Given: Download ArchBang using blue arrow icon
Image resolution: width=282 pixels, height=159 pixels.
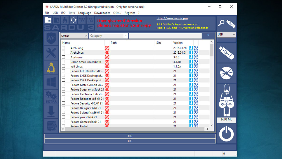Looking at the screenshot, I should click(191, 48).
